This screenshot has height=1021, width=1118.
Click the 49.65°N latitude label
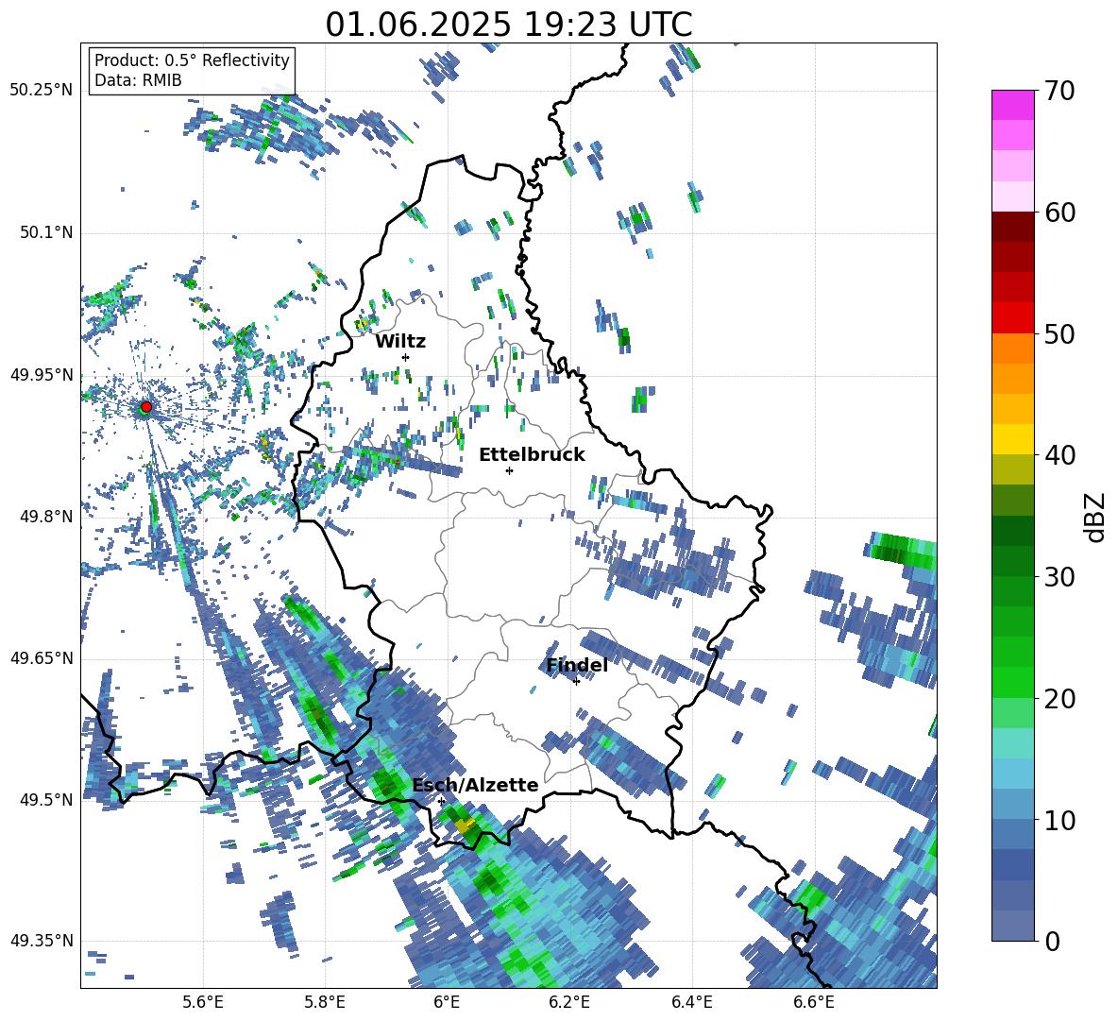pyautogui.click(x=42, y=658)
